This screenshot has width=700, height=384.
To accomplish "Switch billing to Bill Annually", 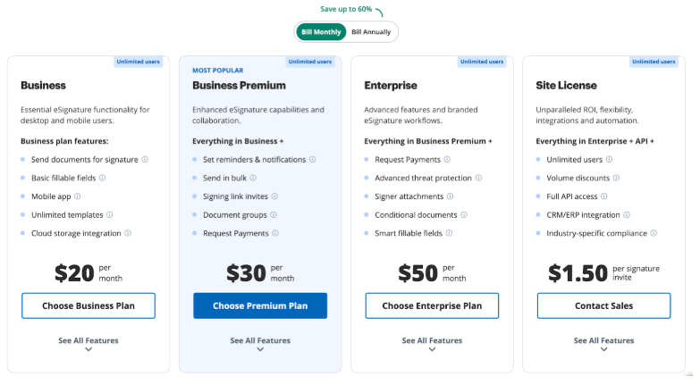I will 370,32.
